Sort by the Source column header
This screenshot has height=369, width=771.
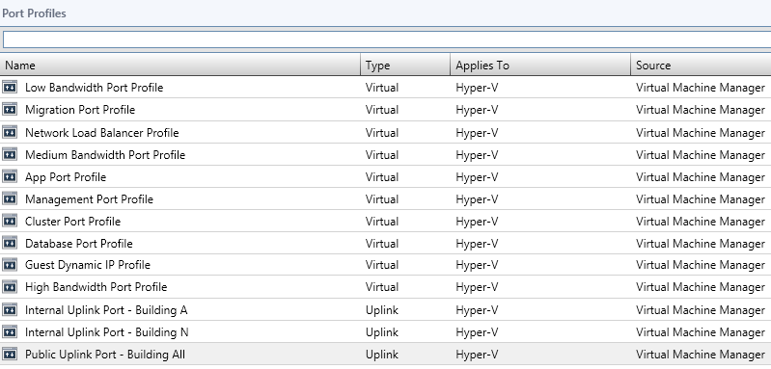coord(702,66)
